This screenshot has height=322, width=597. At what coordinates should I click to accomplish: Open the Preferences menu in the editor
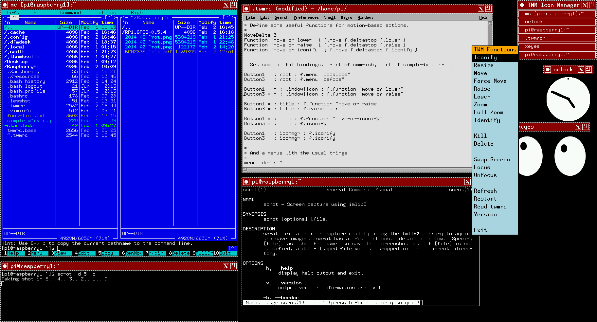tap(306, 17)
